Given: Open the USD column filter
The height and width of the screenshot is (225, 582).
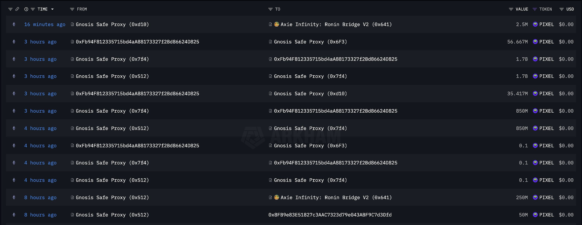Looking at the screenshot, I should tap(562, 9).
